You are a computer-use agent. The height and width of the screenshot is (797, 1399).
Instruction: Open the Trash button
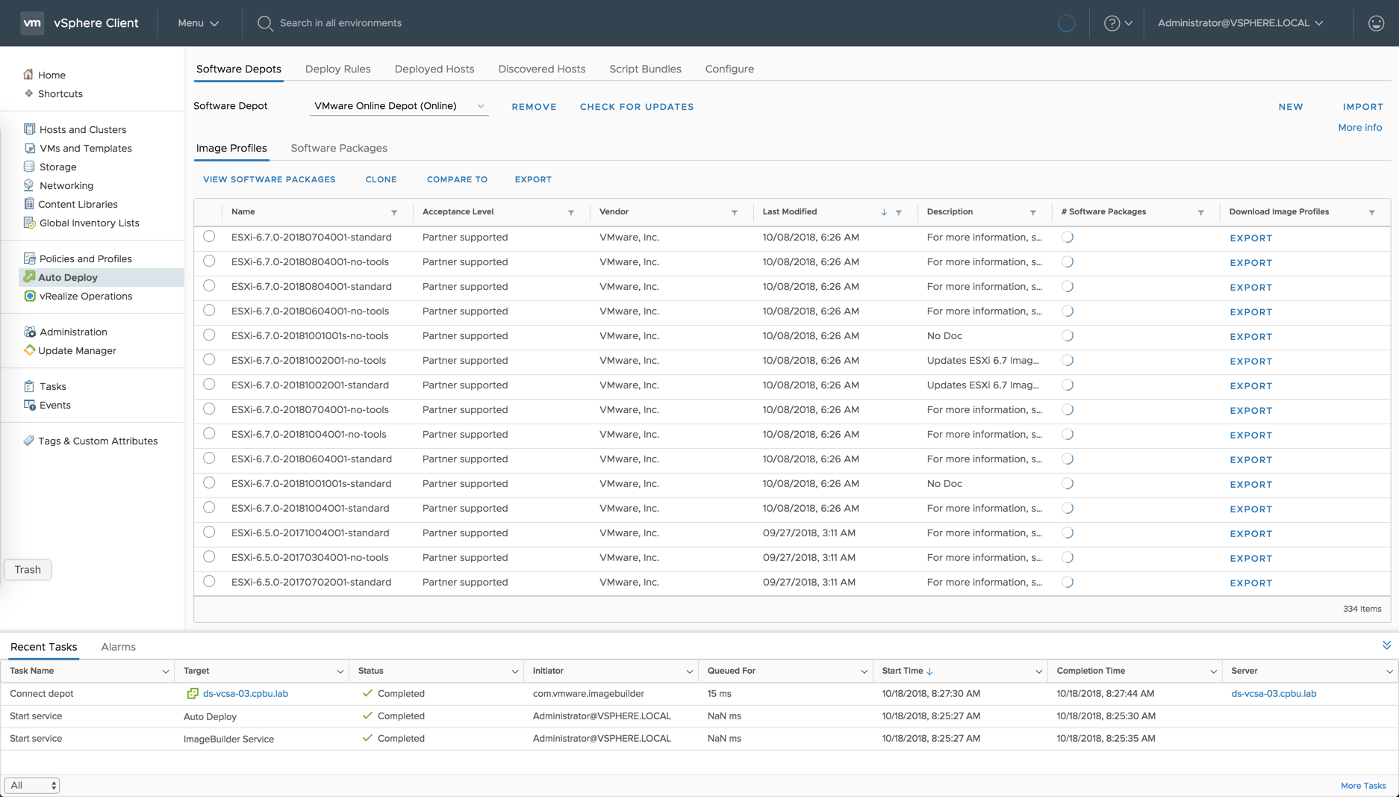(x=28, y=569)
